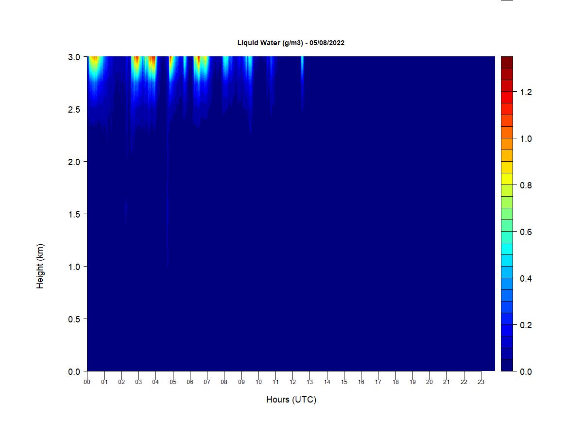
Task: Click hour label 07 on the x-axis
Action: pyautogui.click(x=207, y=382)
